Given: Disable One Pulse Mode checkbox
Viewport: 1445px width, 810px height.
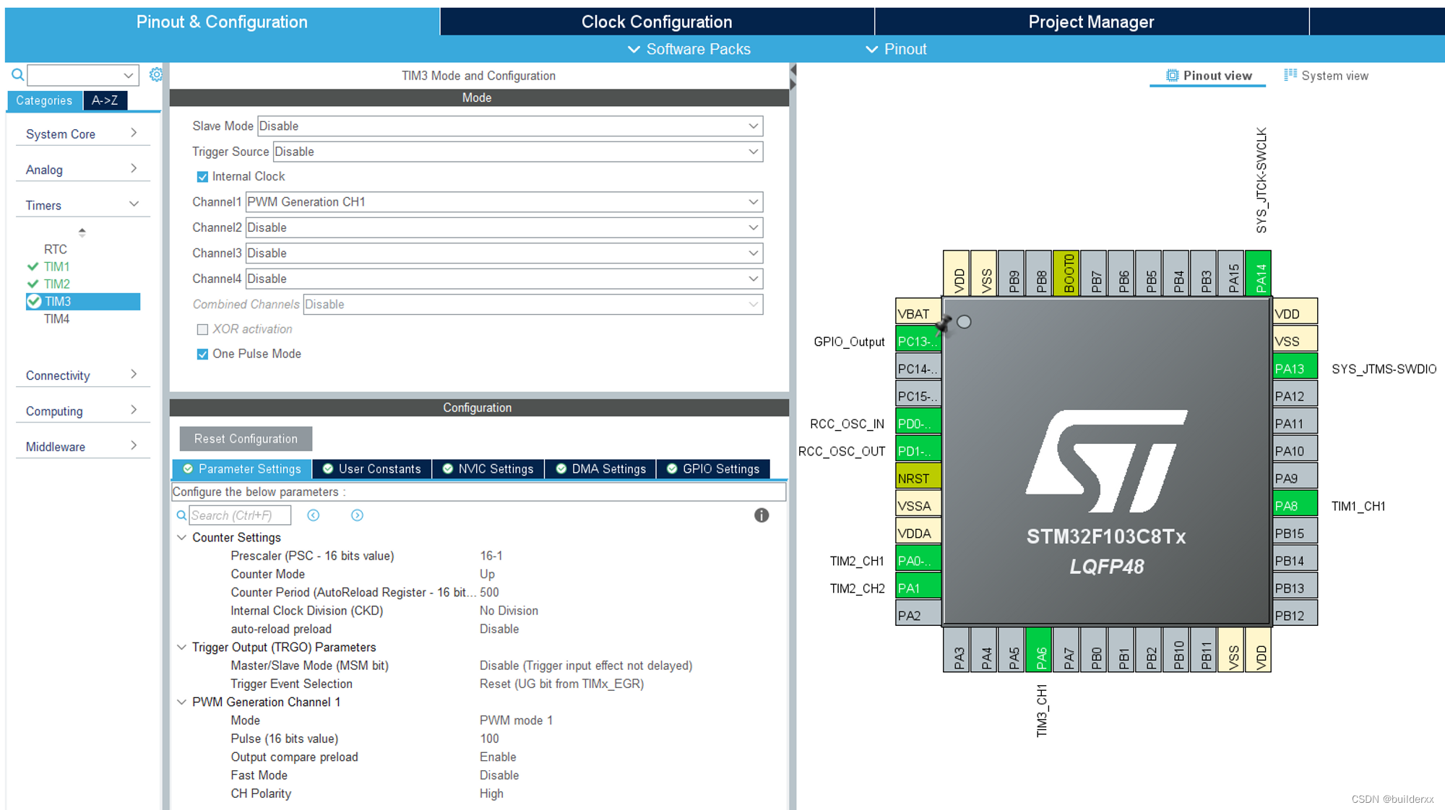Looking at the screenshot, I should (x=202, y=354).
